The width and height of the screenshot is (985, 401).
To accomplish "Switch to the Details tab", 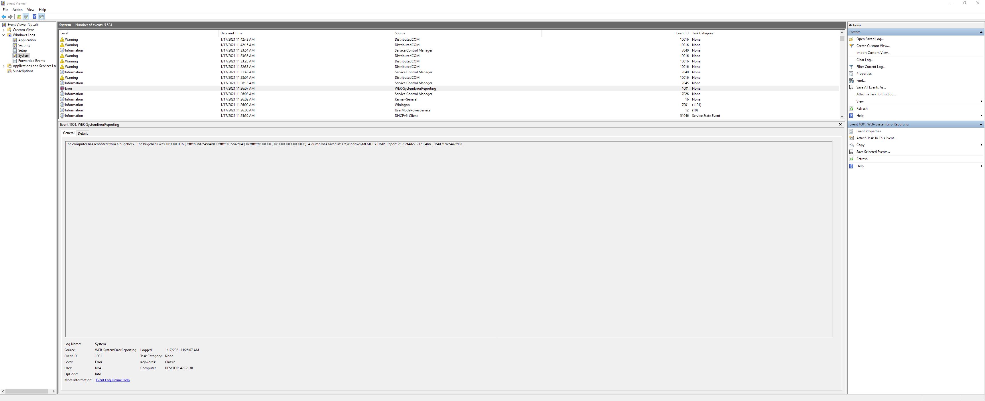I will [x=82, y=133].
